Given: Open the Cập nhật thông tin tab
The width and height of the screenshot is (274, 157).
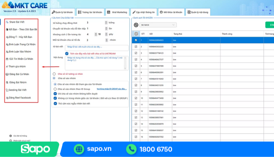Looking at the screenshot, I should click(x=143, y=12).
